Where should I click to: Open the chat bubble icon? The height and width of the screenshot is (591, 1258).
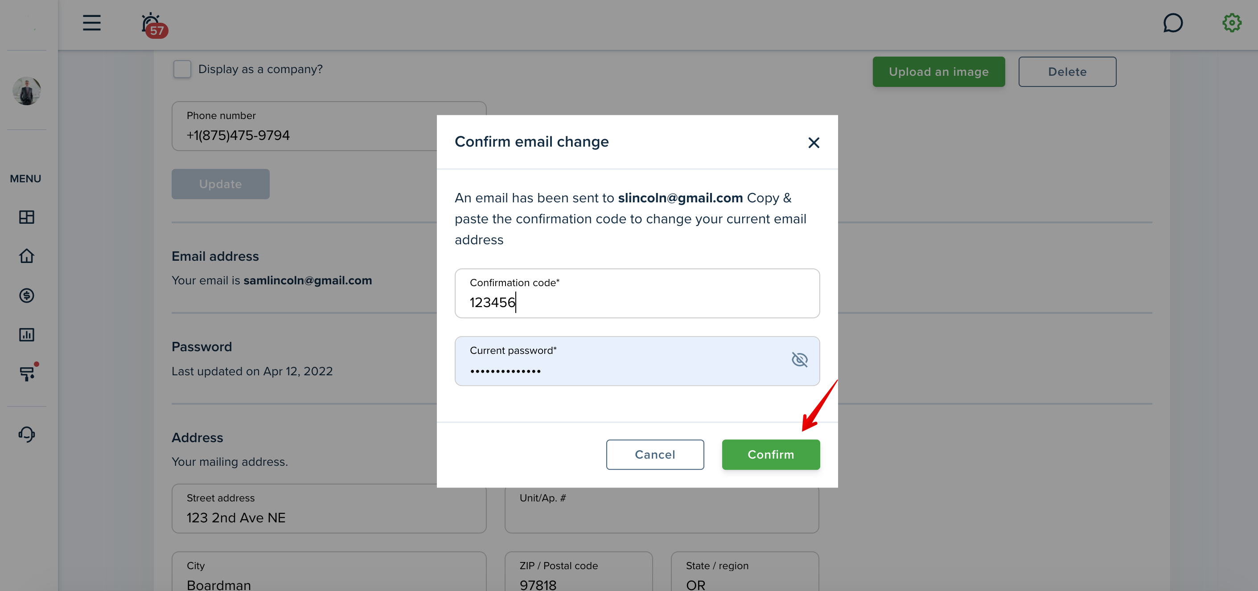(x=1172, y=22)
